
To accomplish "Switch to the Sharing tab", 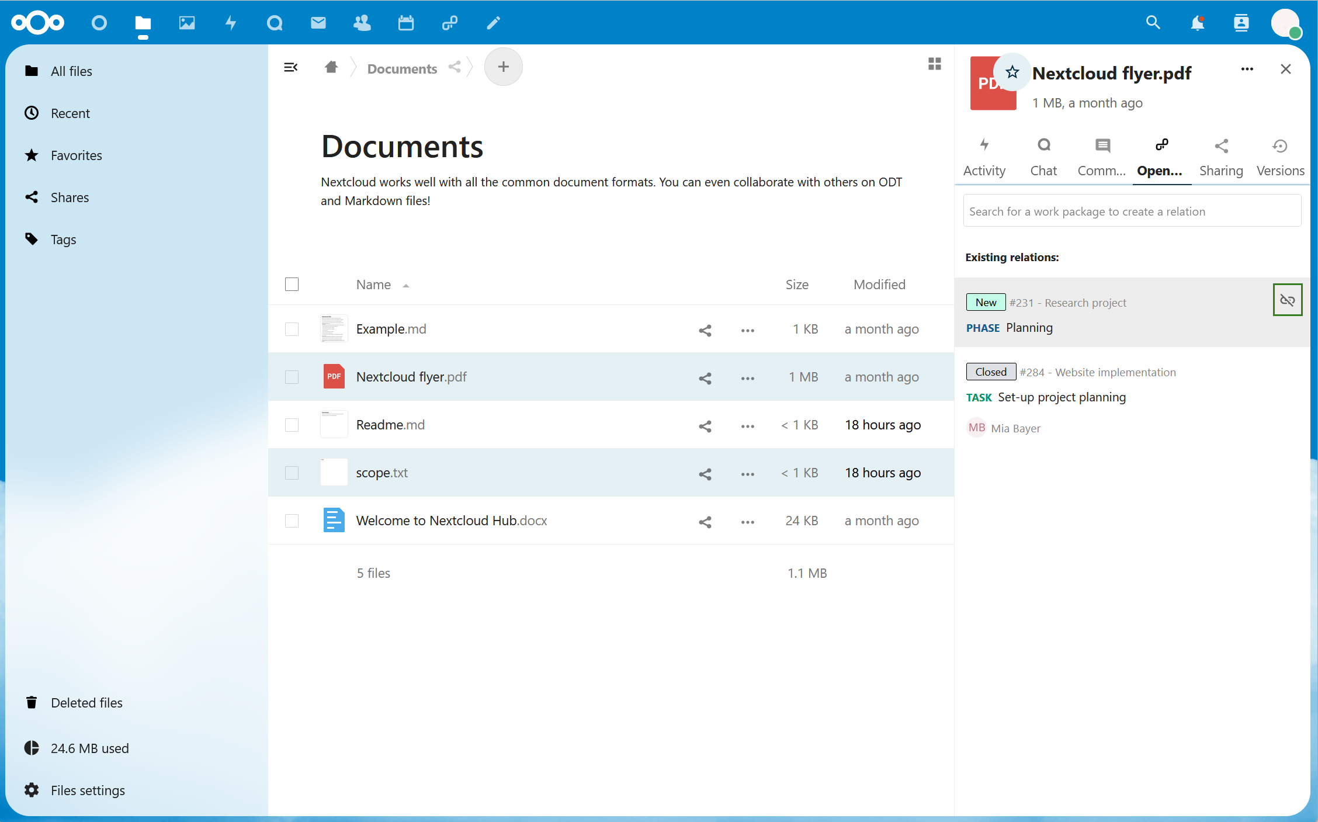I will [x=1221, y=156].
